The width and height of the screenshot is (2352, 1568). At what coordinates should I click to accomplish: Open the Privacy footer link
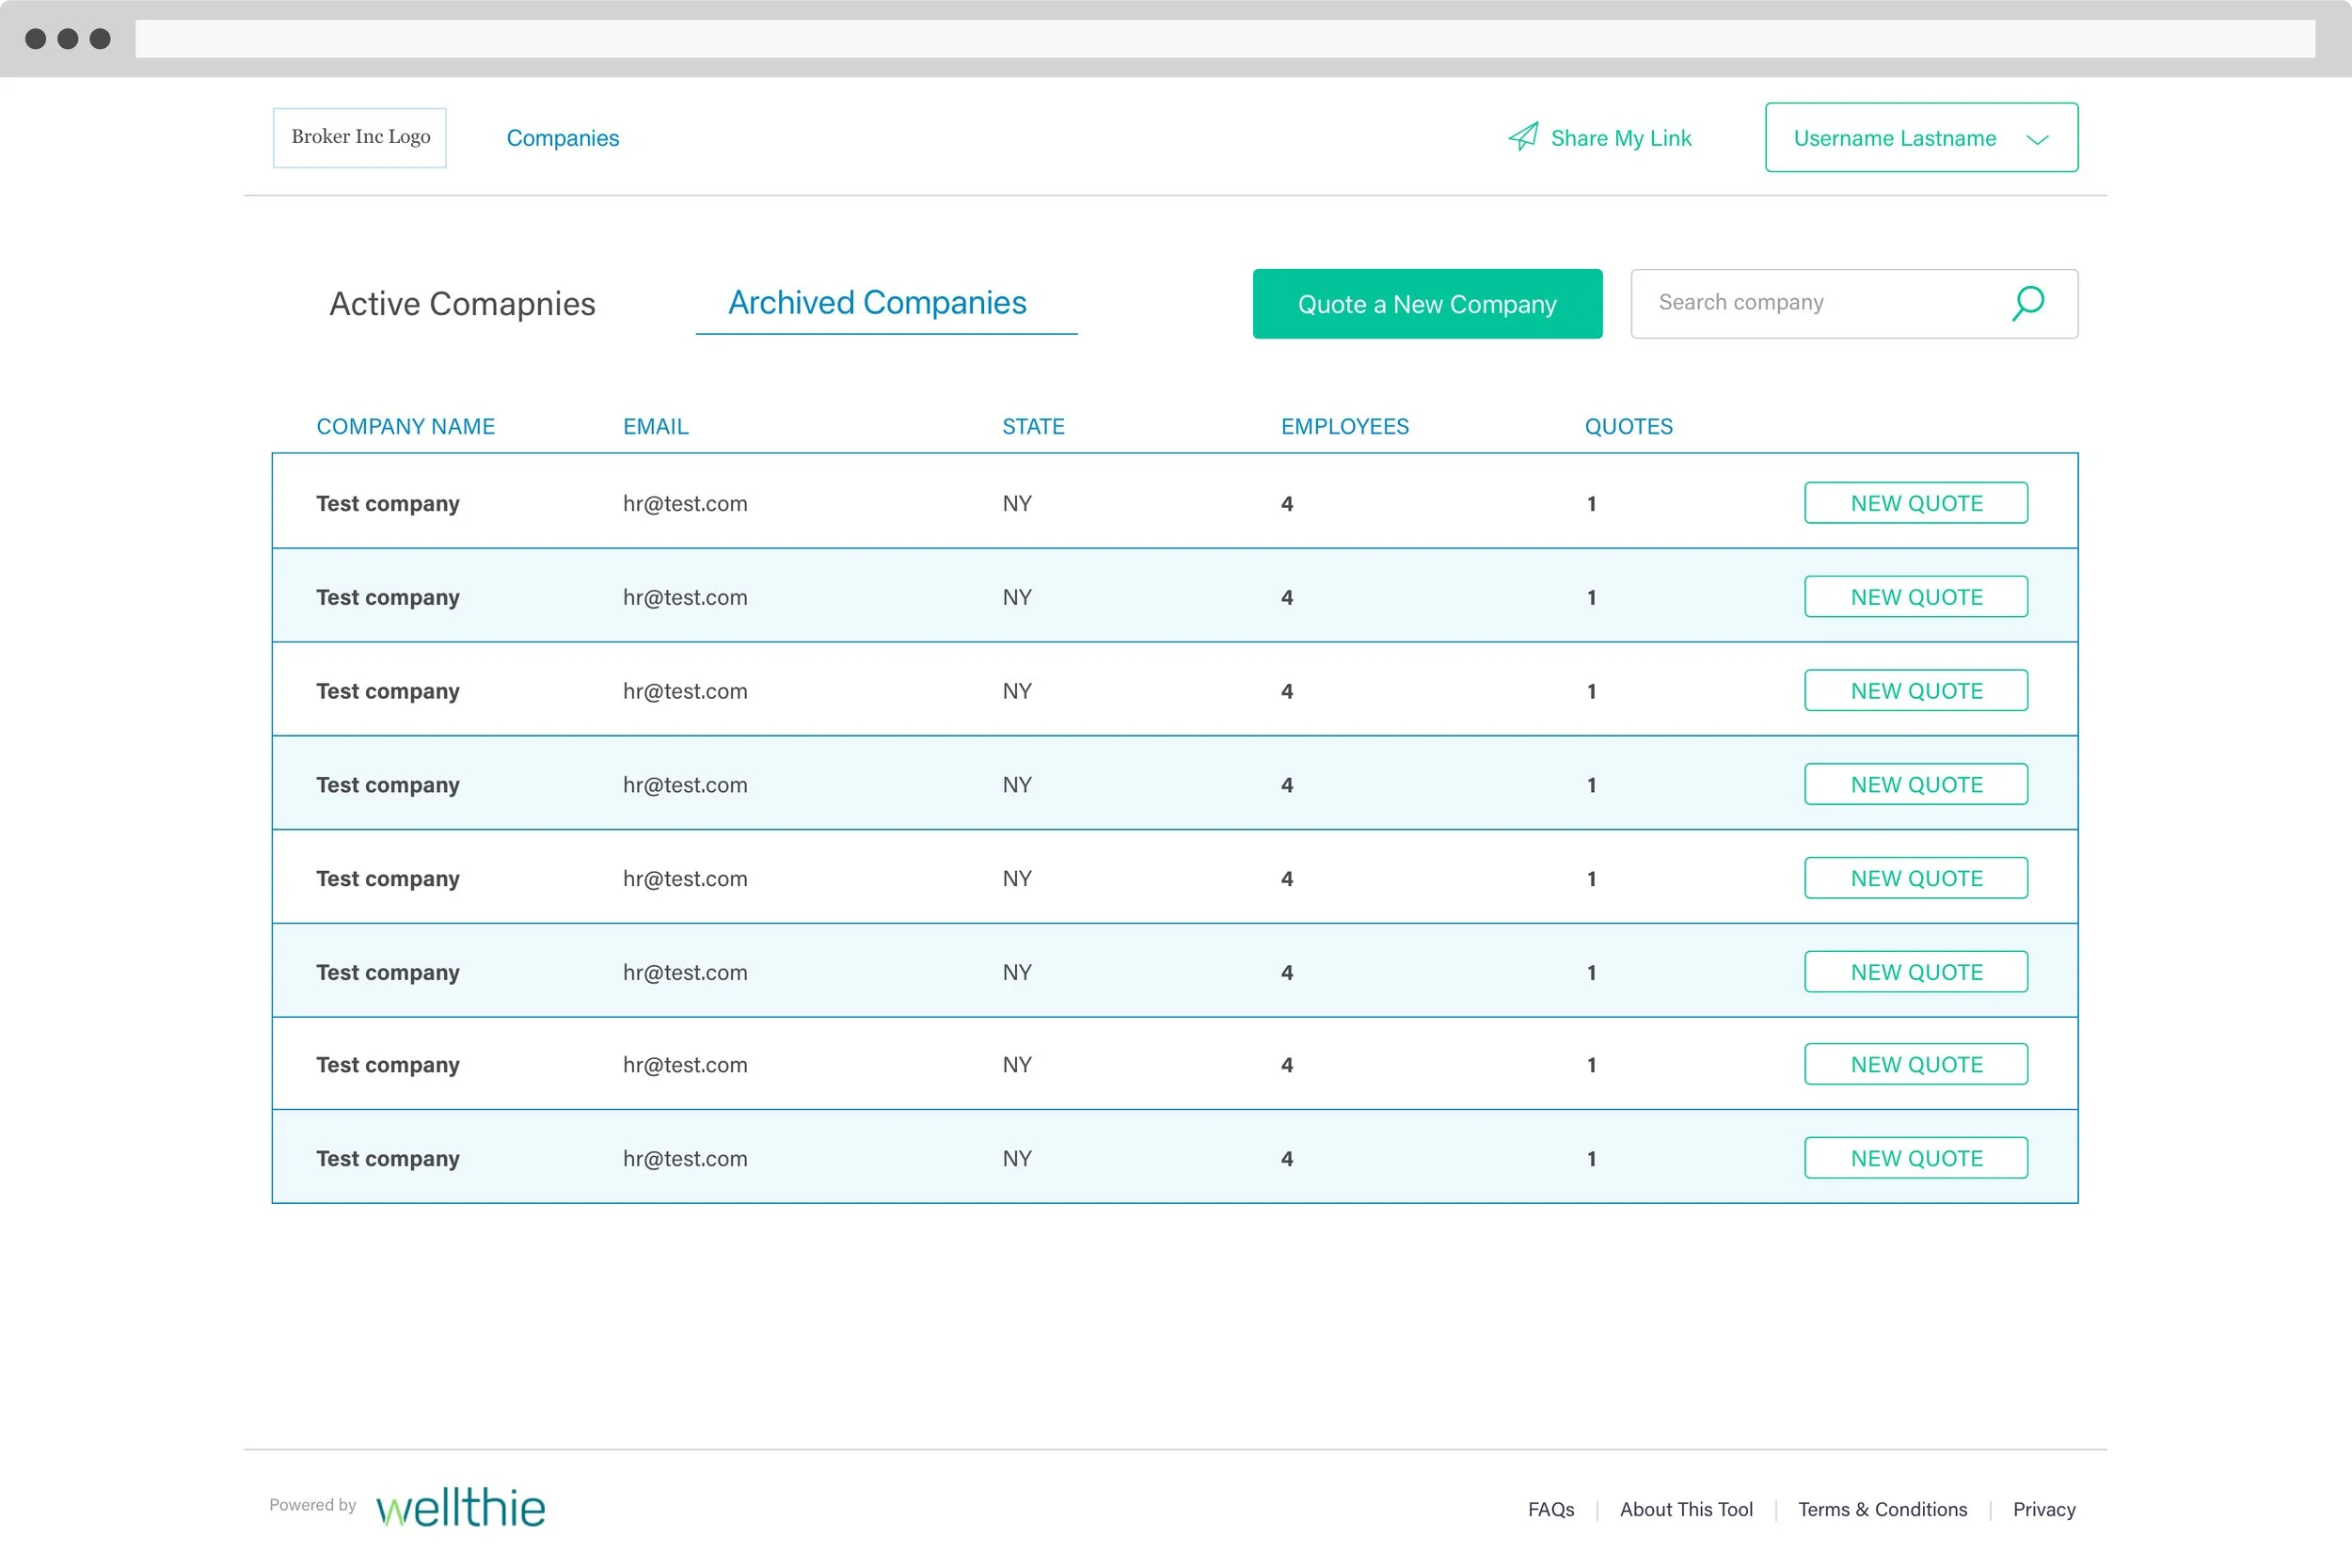point(2043,1509)
